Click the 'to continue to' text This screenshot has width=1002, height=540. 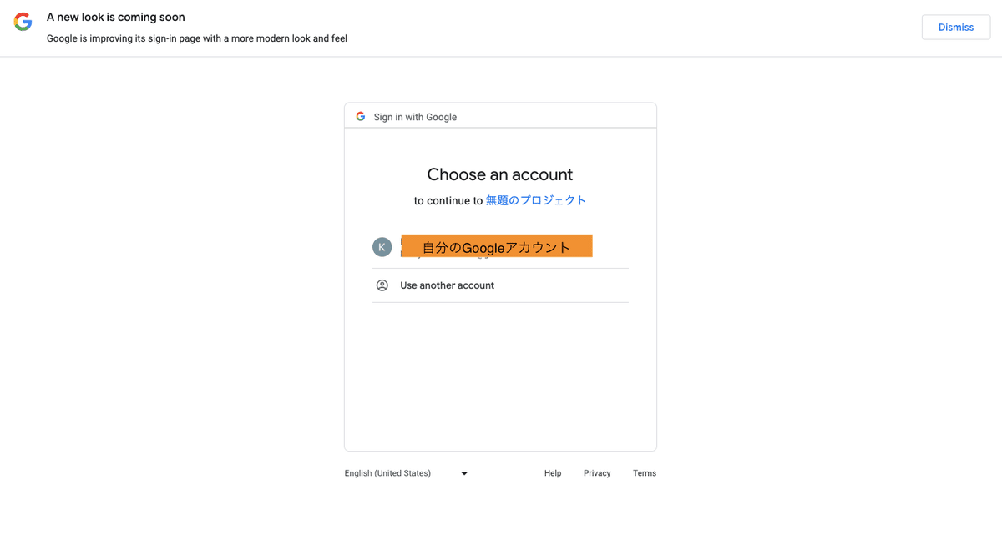(x=448, y=200)
